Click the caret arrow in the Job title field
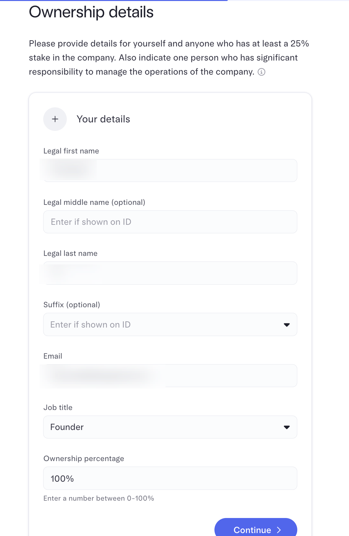Viewport: 349px width, 536px height. click(286, 427)
